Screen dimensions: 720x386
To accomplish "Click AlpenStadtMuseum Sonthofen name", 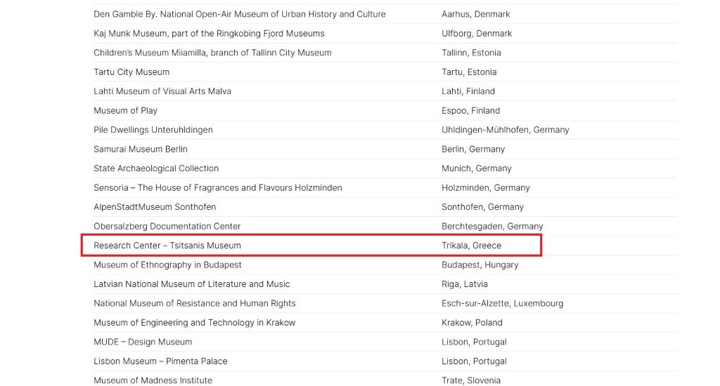I will tap(155, 207).
